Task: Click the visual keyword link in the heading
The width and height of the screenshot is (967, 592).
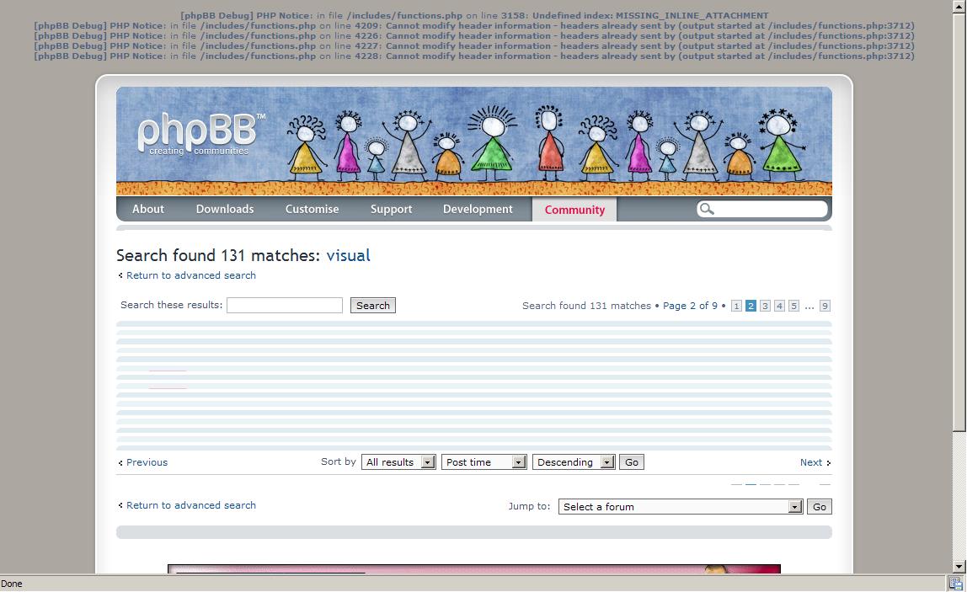Action: coord(349,255)
